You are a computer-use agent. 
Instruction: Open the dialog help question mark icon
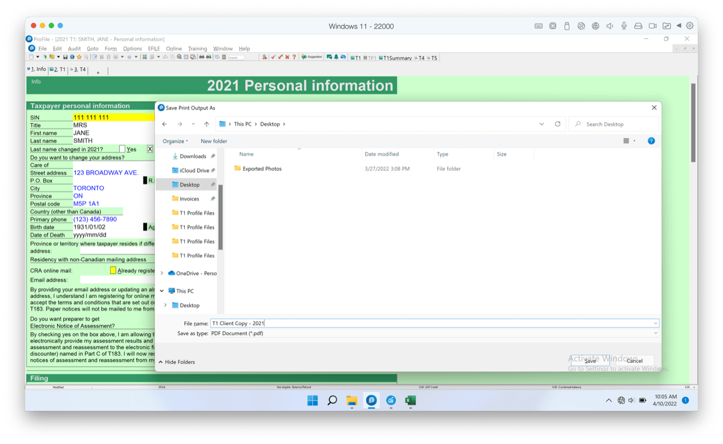pyautogui.click(x=651, y=141)
